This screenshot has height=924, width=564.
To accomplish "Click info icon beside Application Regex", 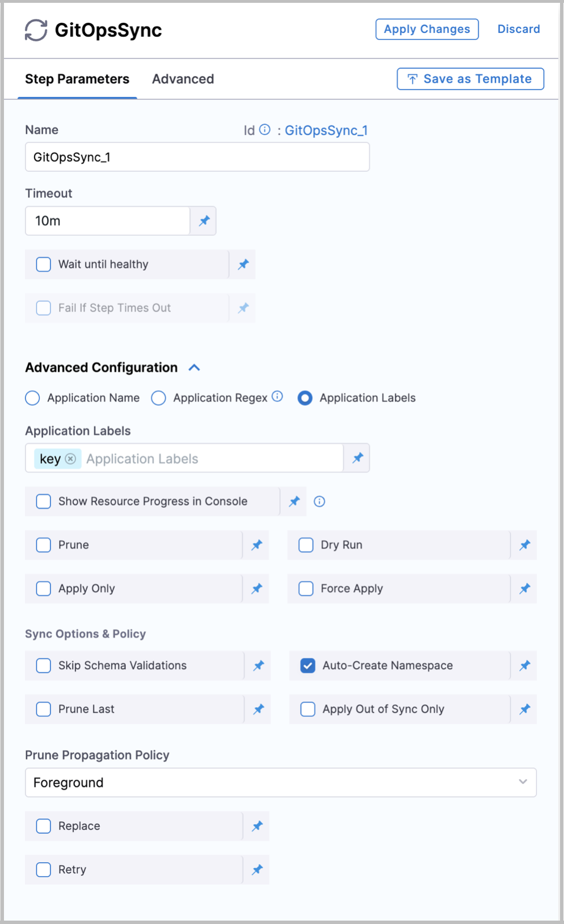I will [x=277, y=397].
